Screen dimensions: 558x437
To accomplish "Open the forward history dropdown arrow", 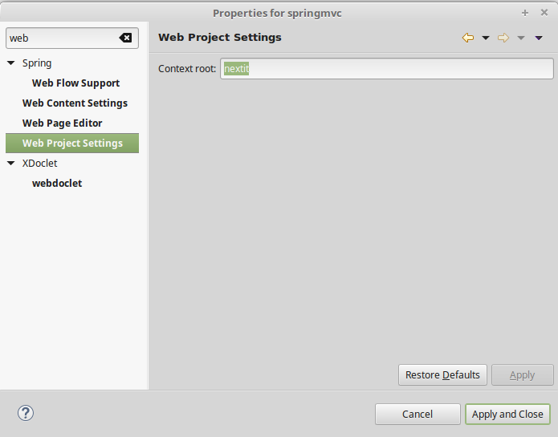I will [520, 38].
